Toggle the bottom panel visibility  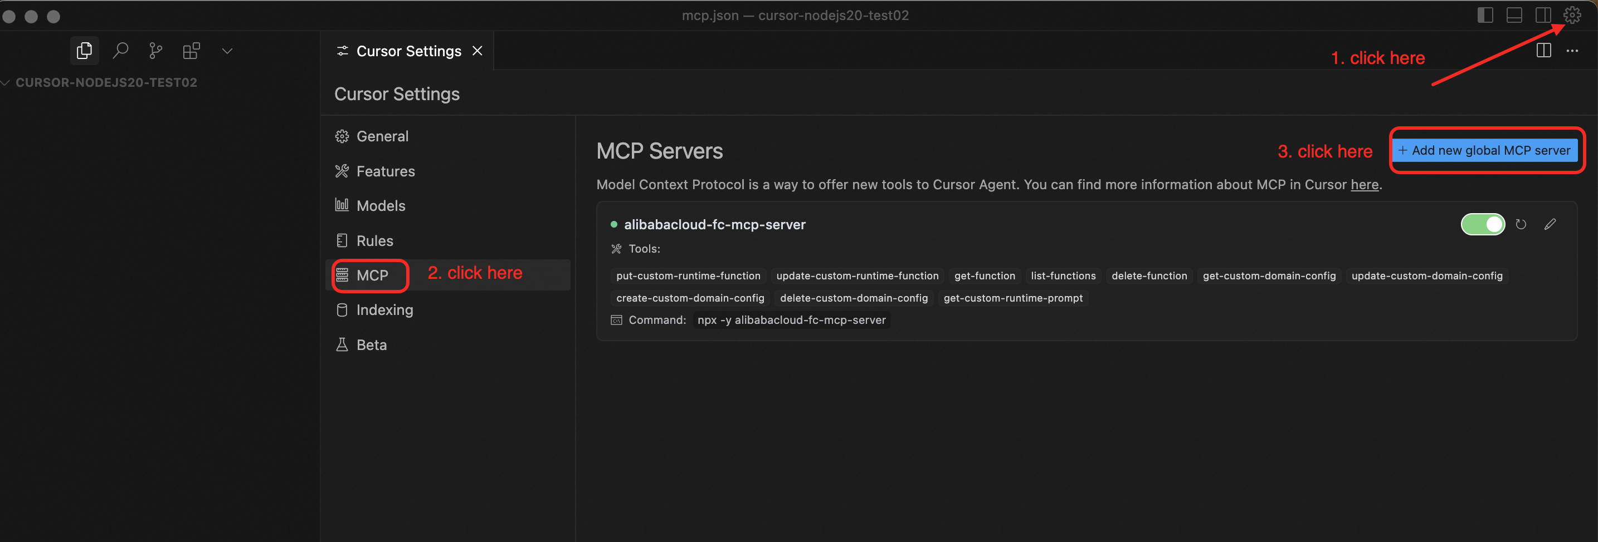(x=1514, y=15)
